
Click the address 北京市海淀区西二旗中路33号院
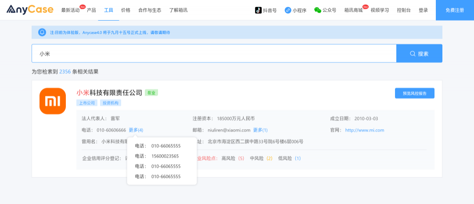[x=255, y=141]
